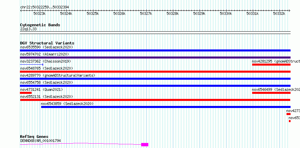Click the Cytogenetic Bands track title
Image resolution: width=300 pixels, height=148 pixels.
(x=40, y=25)
